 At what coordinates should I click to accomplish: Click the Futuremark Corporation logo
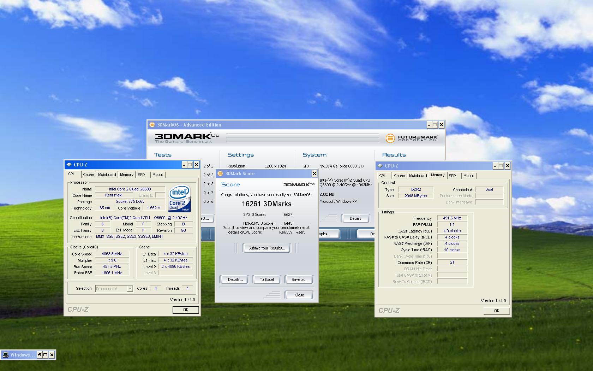click(x=412, y=138)
